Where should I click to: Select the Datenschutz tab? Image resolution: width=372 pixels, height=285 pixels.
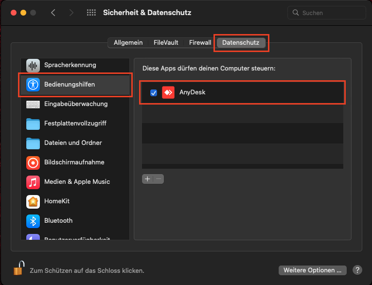click(x=241, y=43)
